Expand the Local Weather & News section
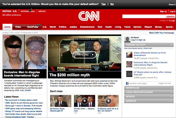 pos(149,92)
